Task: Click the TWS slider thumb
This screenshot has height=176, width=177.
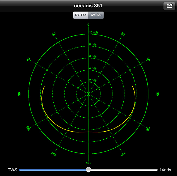Action: pyautogui.click(x=88, y=170)
